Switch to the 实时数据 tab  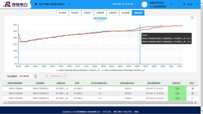tap(62, 13)
